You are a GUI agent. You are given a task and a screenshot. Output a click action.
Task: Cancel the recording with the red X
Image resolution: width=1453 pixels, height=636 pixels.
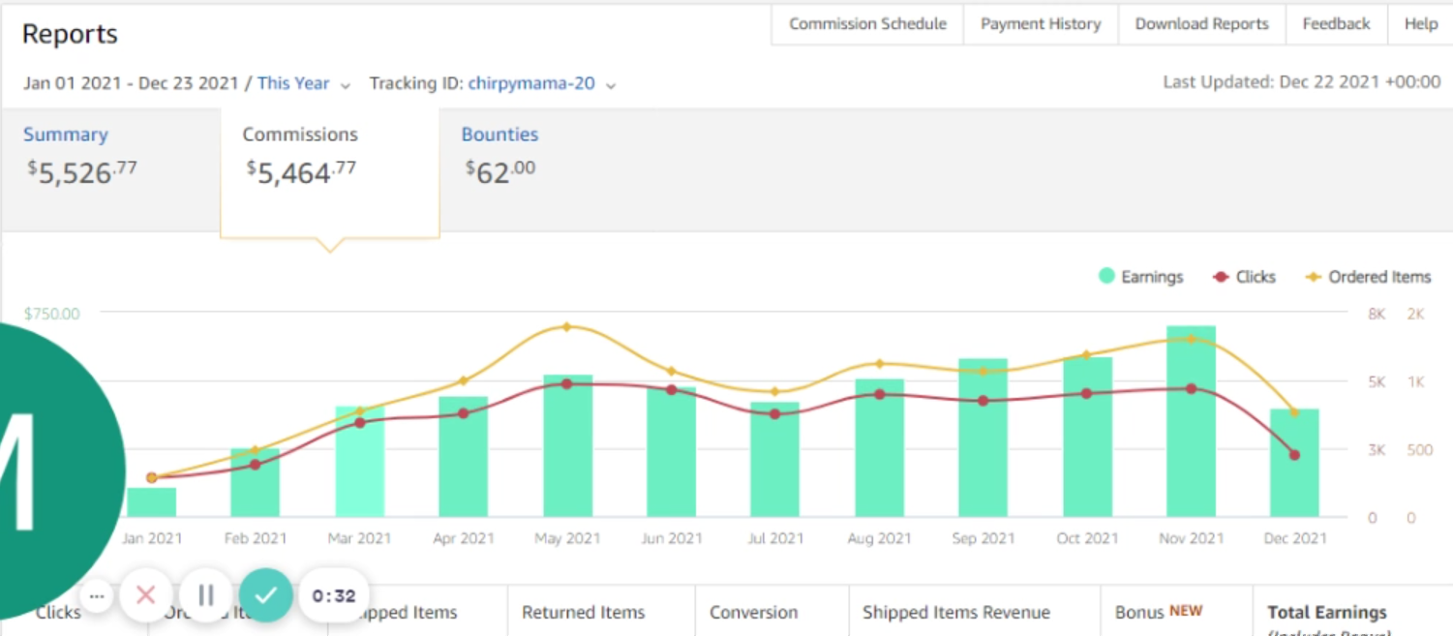(x=146, y=595)
